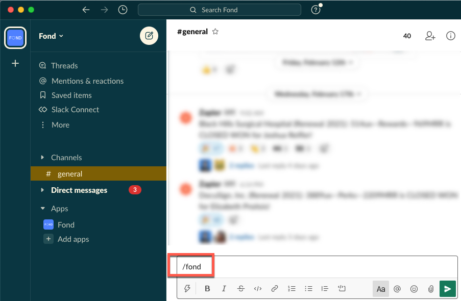Expand the Channels section
This screenshot has width=461, height=301.
pyautogui.click(x=42, y=158)
